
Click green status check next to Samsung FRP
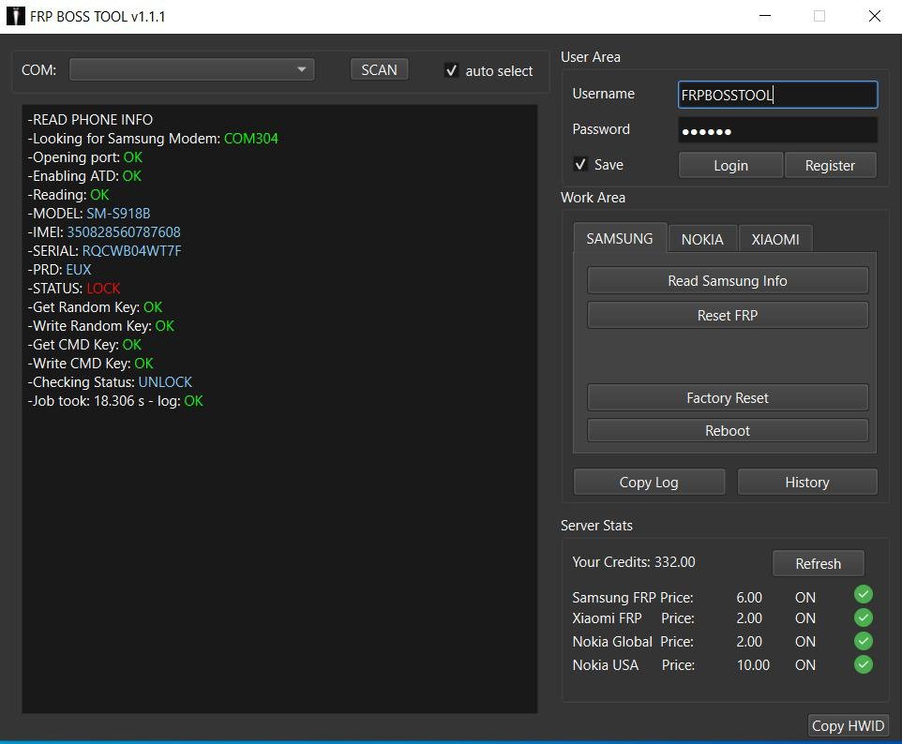click(864, 594)
